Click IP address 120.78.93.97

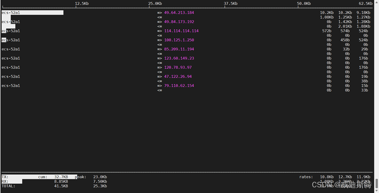click(x=178, y=68)
